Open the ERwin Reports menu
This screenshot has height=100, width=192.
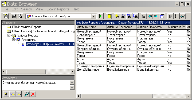[58, 9]
